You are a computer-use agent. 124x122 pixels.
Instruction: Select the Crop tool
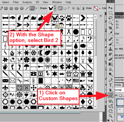pos(110,28)
